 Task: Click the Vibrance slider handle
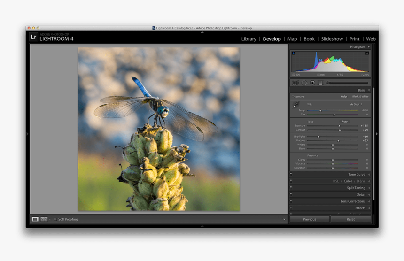click(333, 164)
